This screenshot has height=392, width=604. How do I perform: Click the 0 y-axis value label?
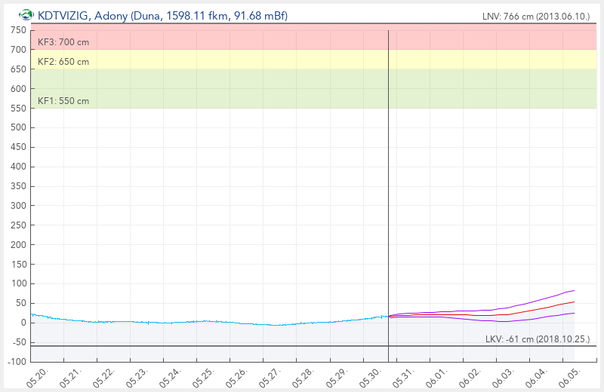pyautogui.click(x=23, y=323)
